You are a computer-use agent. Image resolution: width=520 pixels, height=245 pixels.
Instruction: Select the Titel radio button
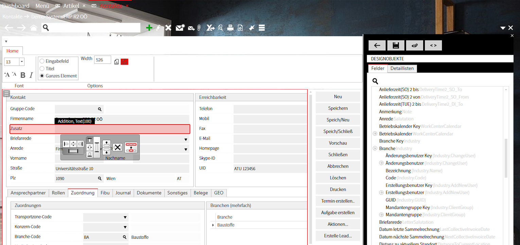[x=42, y=69]
